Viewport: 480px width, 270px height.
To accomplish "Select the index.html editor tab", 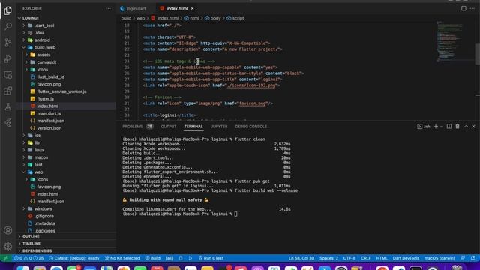I will [x=177, y=8].
